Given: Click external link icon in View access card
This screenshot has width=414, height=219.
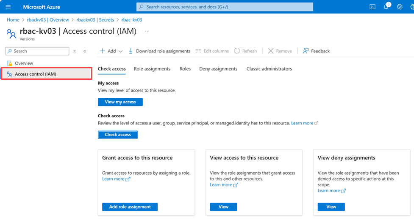Looking at the screenshot, I should pyautogui.click(x=236, y=185).
